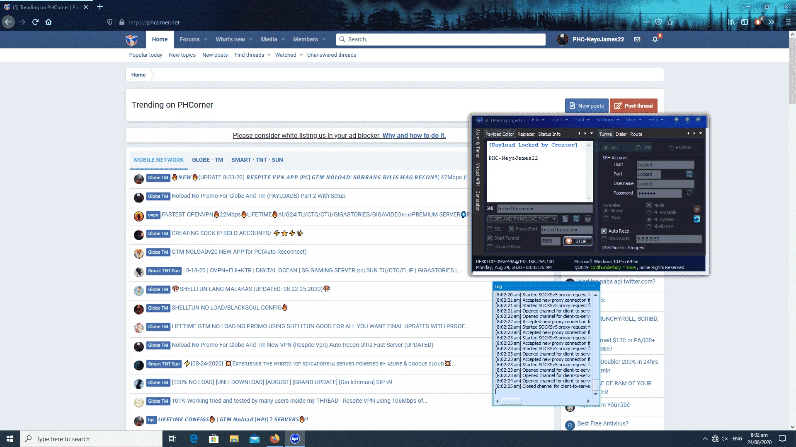Screen dimensions: 796x447
Task: Reload the page with the Firefox refresh button
Action: pyautogui.click(x=35, y=22)
